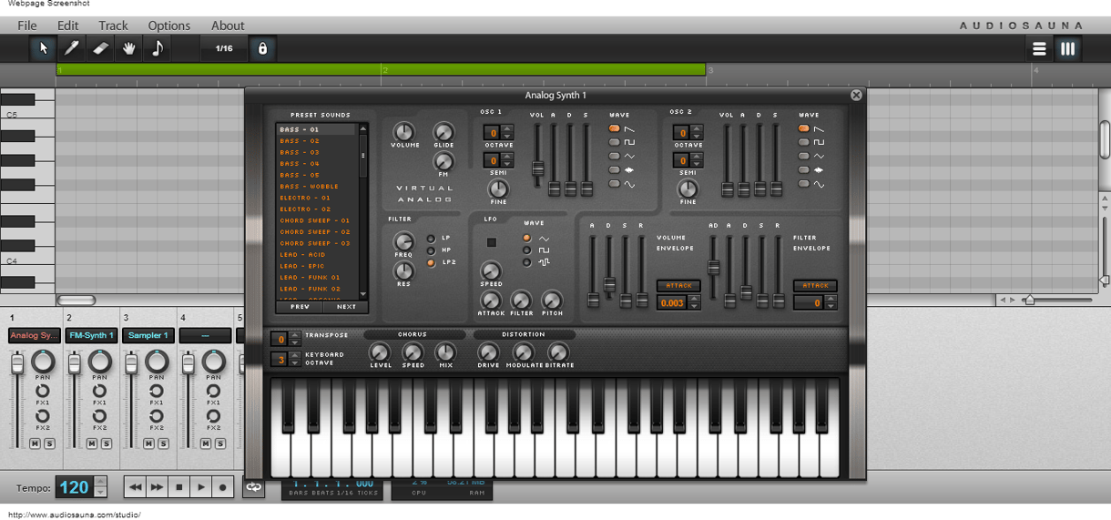
Task: Open the Options menu
Action: coord(169,25)
